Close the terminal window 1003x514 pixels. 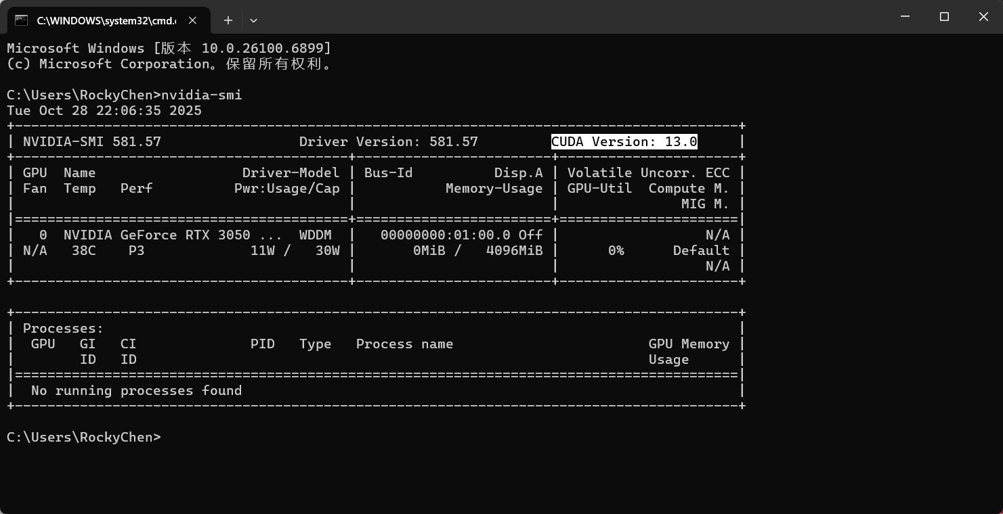tap(983, 17)
